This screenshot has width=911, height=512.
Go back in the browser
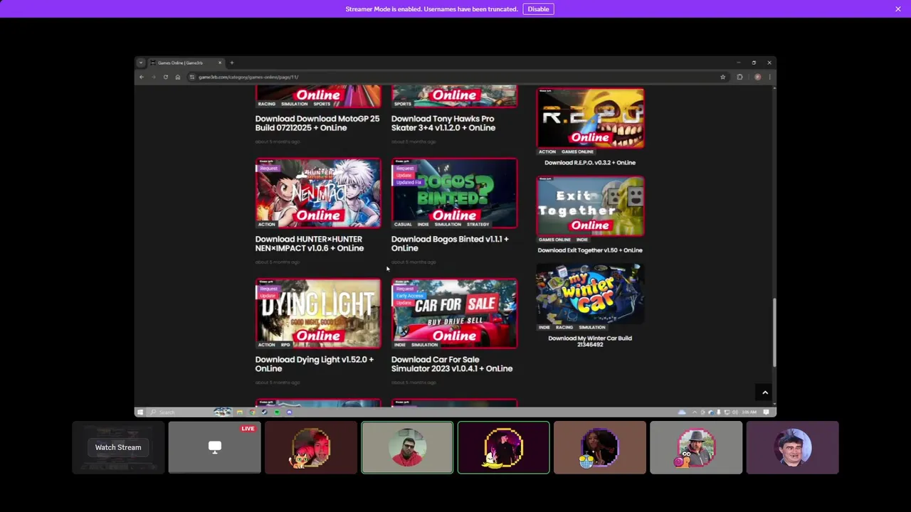coord(142,77)
